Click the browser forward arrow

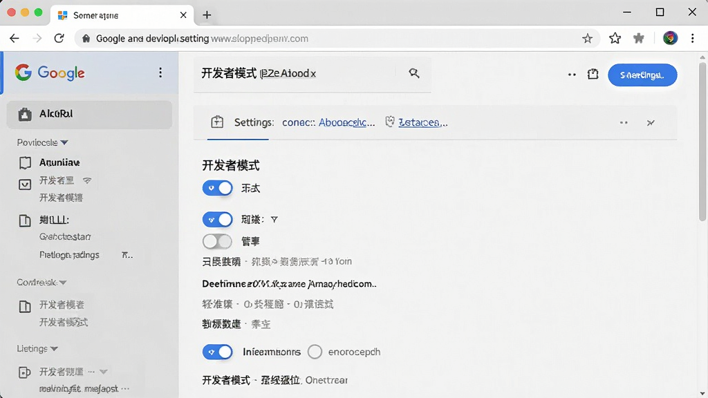(x=37, y=39)
